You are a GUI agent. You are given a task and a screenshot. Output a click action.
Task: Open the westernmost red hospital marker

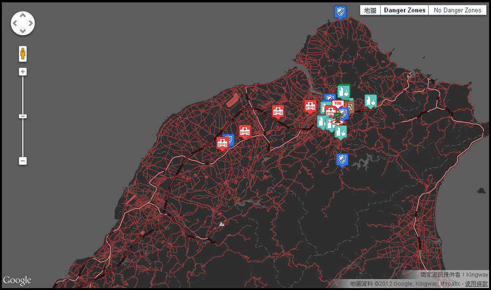[x=222, y=142]
